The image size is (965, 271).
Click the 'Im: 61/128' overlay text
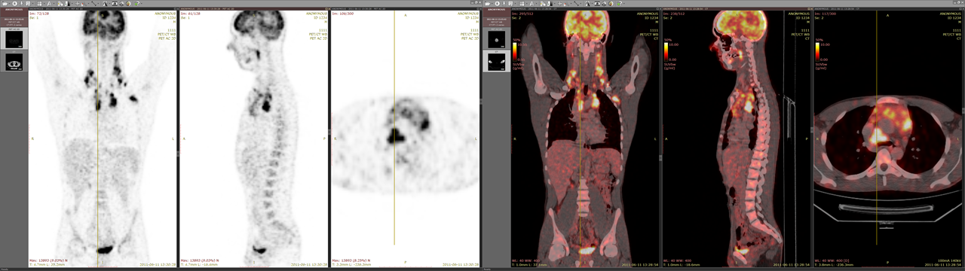pyautogui.click(x=190, y=13)
